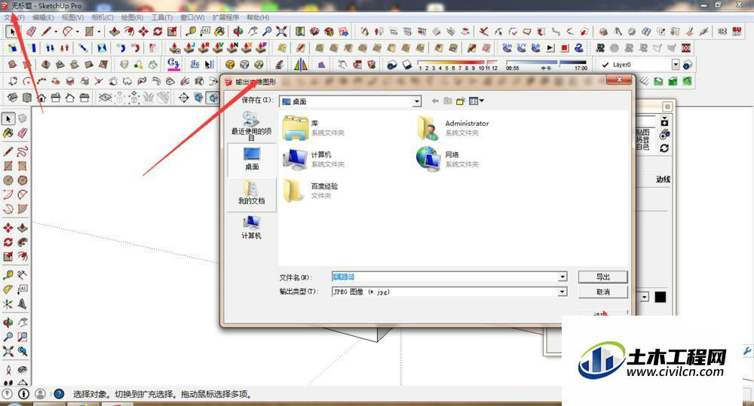
Task: Click the sandbox Play button icon
Action: 550,48
